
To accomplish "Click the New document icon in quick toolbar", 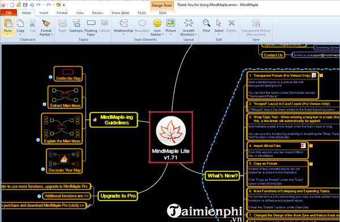I will (12, 5).
